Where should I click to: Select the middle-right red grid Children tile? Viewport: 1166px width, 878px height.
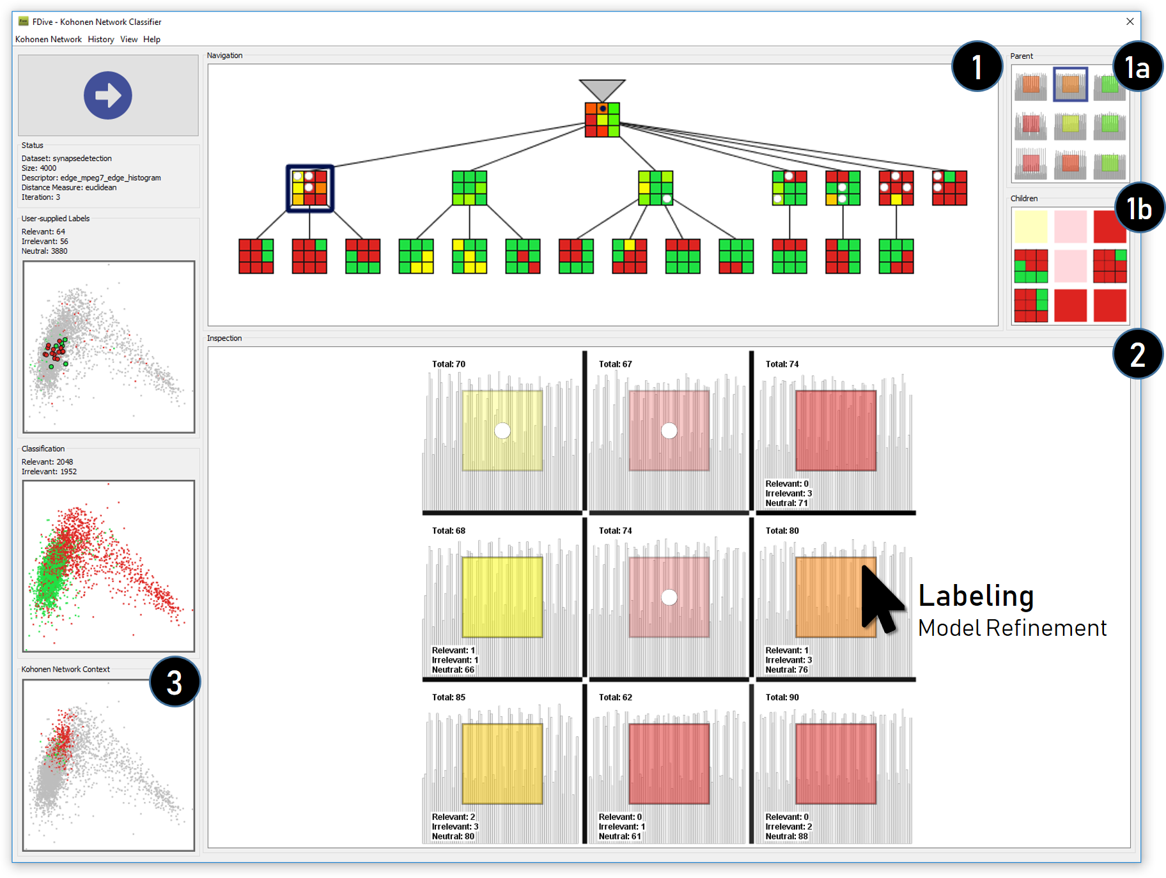1110,266
